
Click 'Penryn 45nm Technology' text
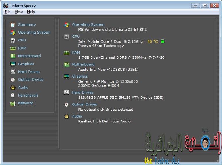[x=101, y=46]
